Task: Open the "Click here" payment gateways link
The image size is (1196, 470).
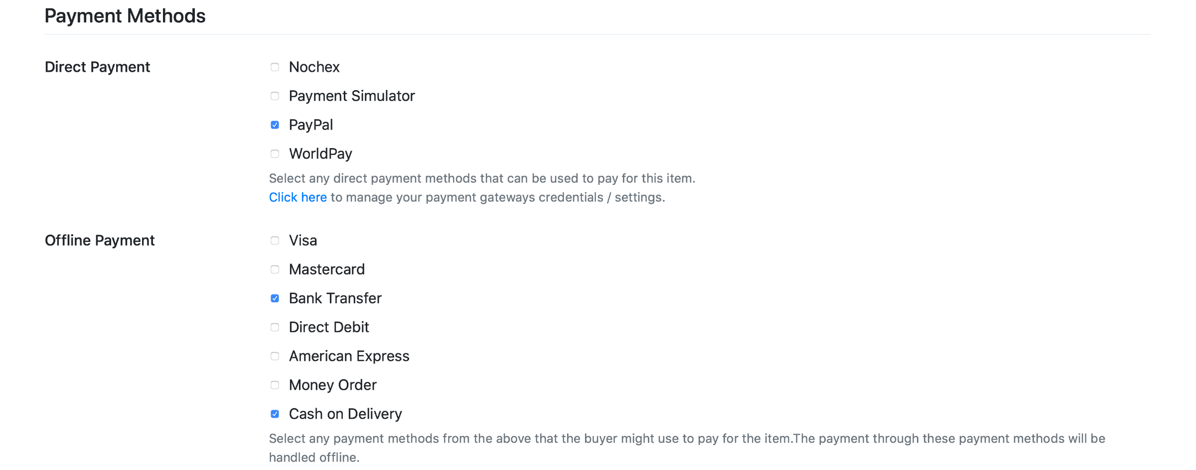Action: pos(298,197)
